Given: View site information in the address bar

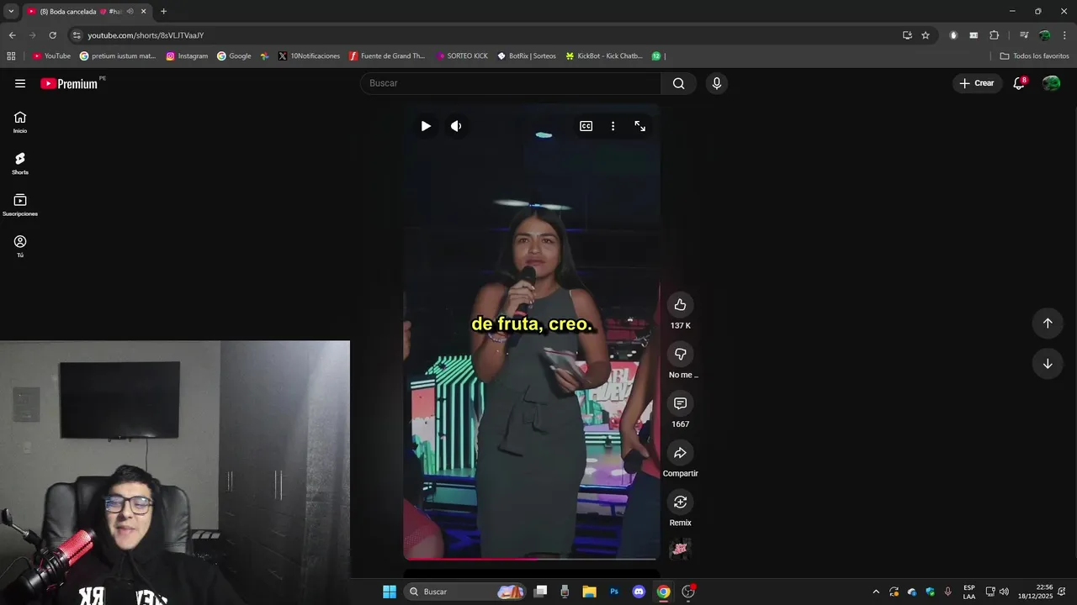Looking at the screenshot, I should [x=77, y=35].
